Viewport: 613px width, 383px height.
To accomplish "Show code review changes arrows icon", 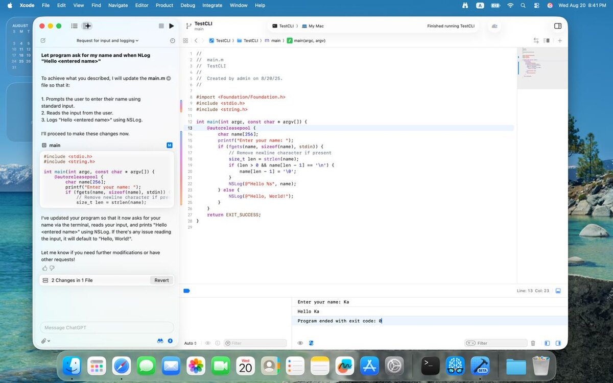I will coord(536,40).
